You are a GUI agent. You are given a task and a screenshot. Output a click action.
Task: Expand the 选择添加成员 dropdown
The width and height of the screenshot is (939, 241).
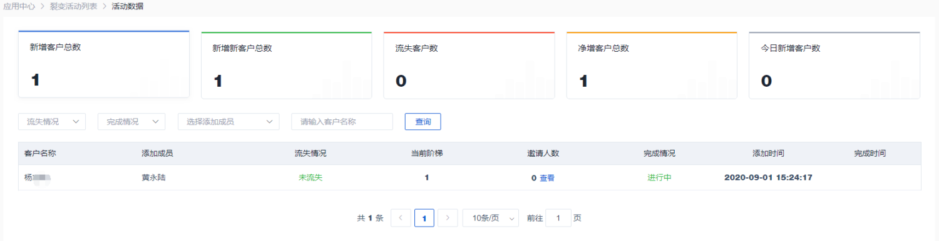click(228, 122)
